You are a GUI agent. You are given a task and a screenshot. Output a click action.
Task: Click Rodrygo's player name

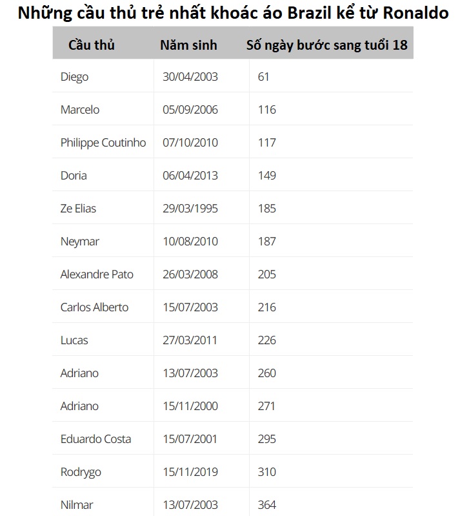coord(81,471)
